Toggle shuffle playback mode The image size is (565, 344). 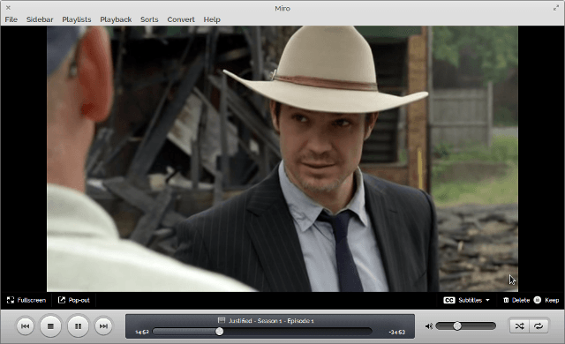(519, 326)
